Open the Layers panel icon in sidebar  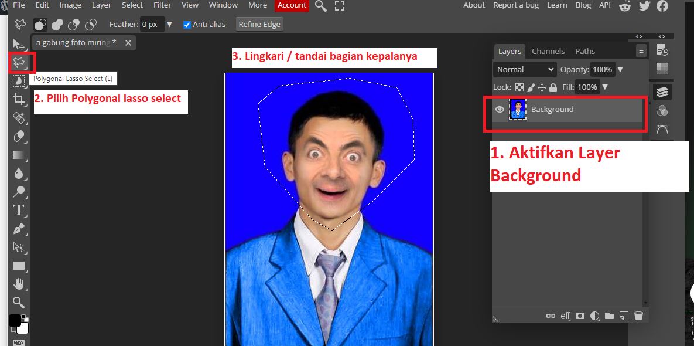point(662,92)
